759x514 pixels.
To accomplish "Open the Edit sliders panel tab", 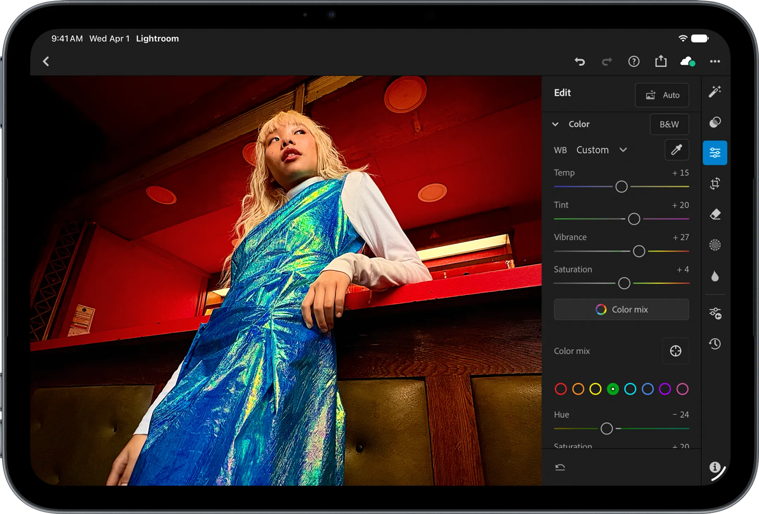I will 715,153.
